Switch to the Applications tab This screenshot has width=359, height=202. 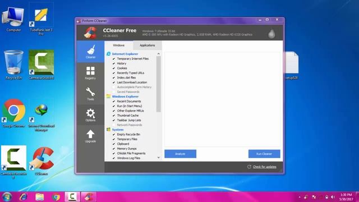(147, 45)
